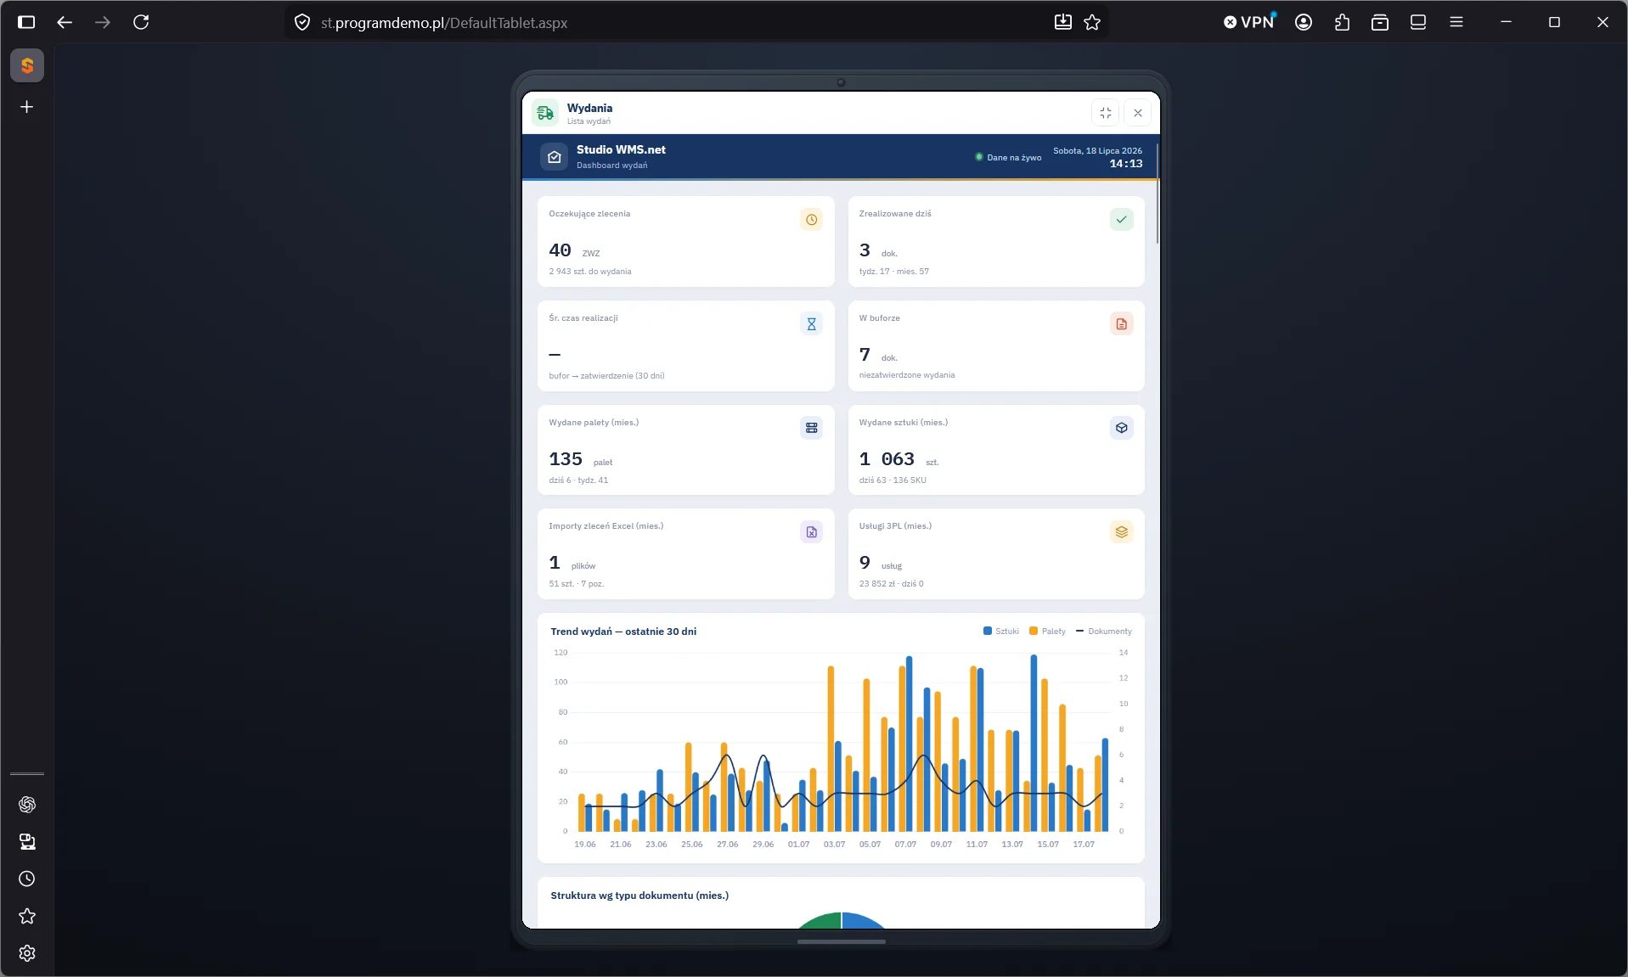Click the 14:13 clock in header
Viewport: 1628px width, 977px height.
(x=1126, y=164)
